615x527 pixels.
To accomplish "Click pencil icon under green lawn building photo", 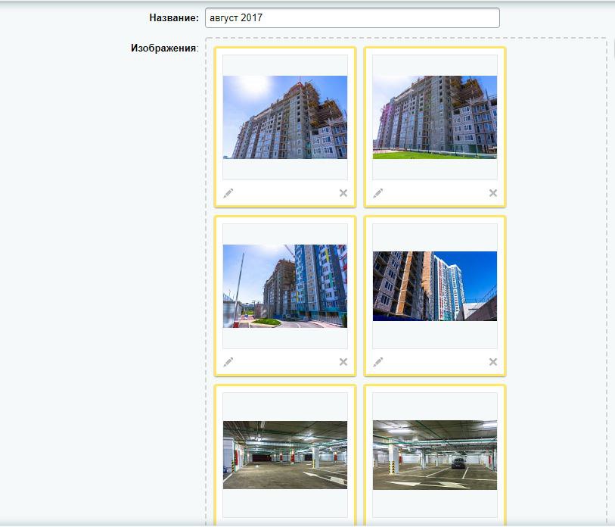I will (377, 193).
